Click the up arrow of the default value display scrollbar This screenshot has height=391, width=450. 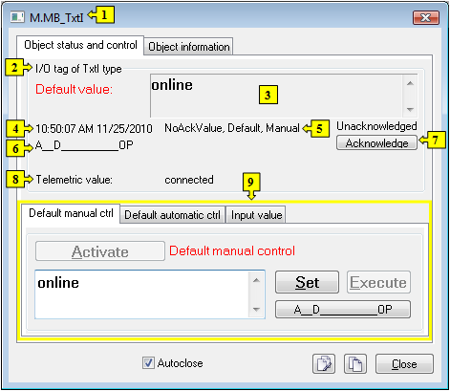click(x=410, y=83)
